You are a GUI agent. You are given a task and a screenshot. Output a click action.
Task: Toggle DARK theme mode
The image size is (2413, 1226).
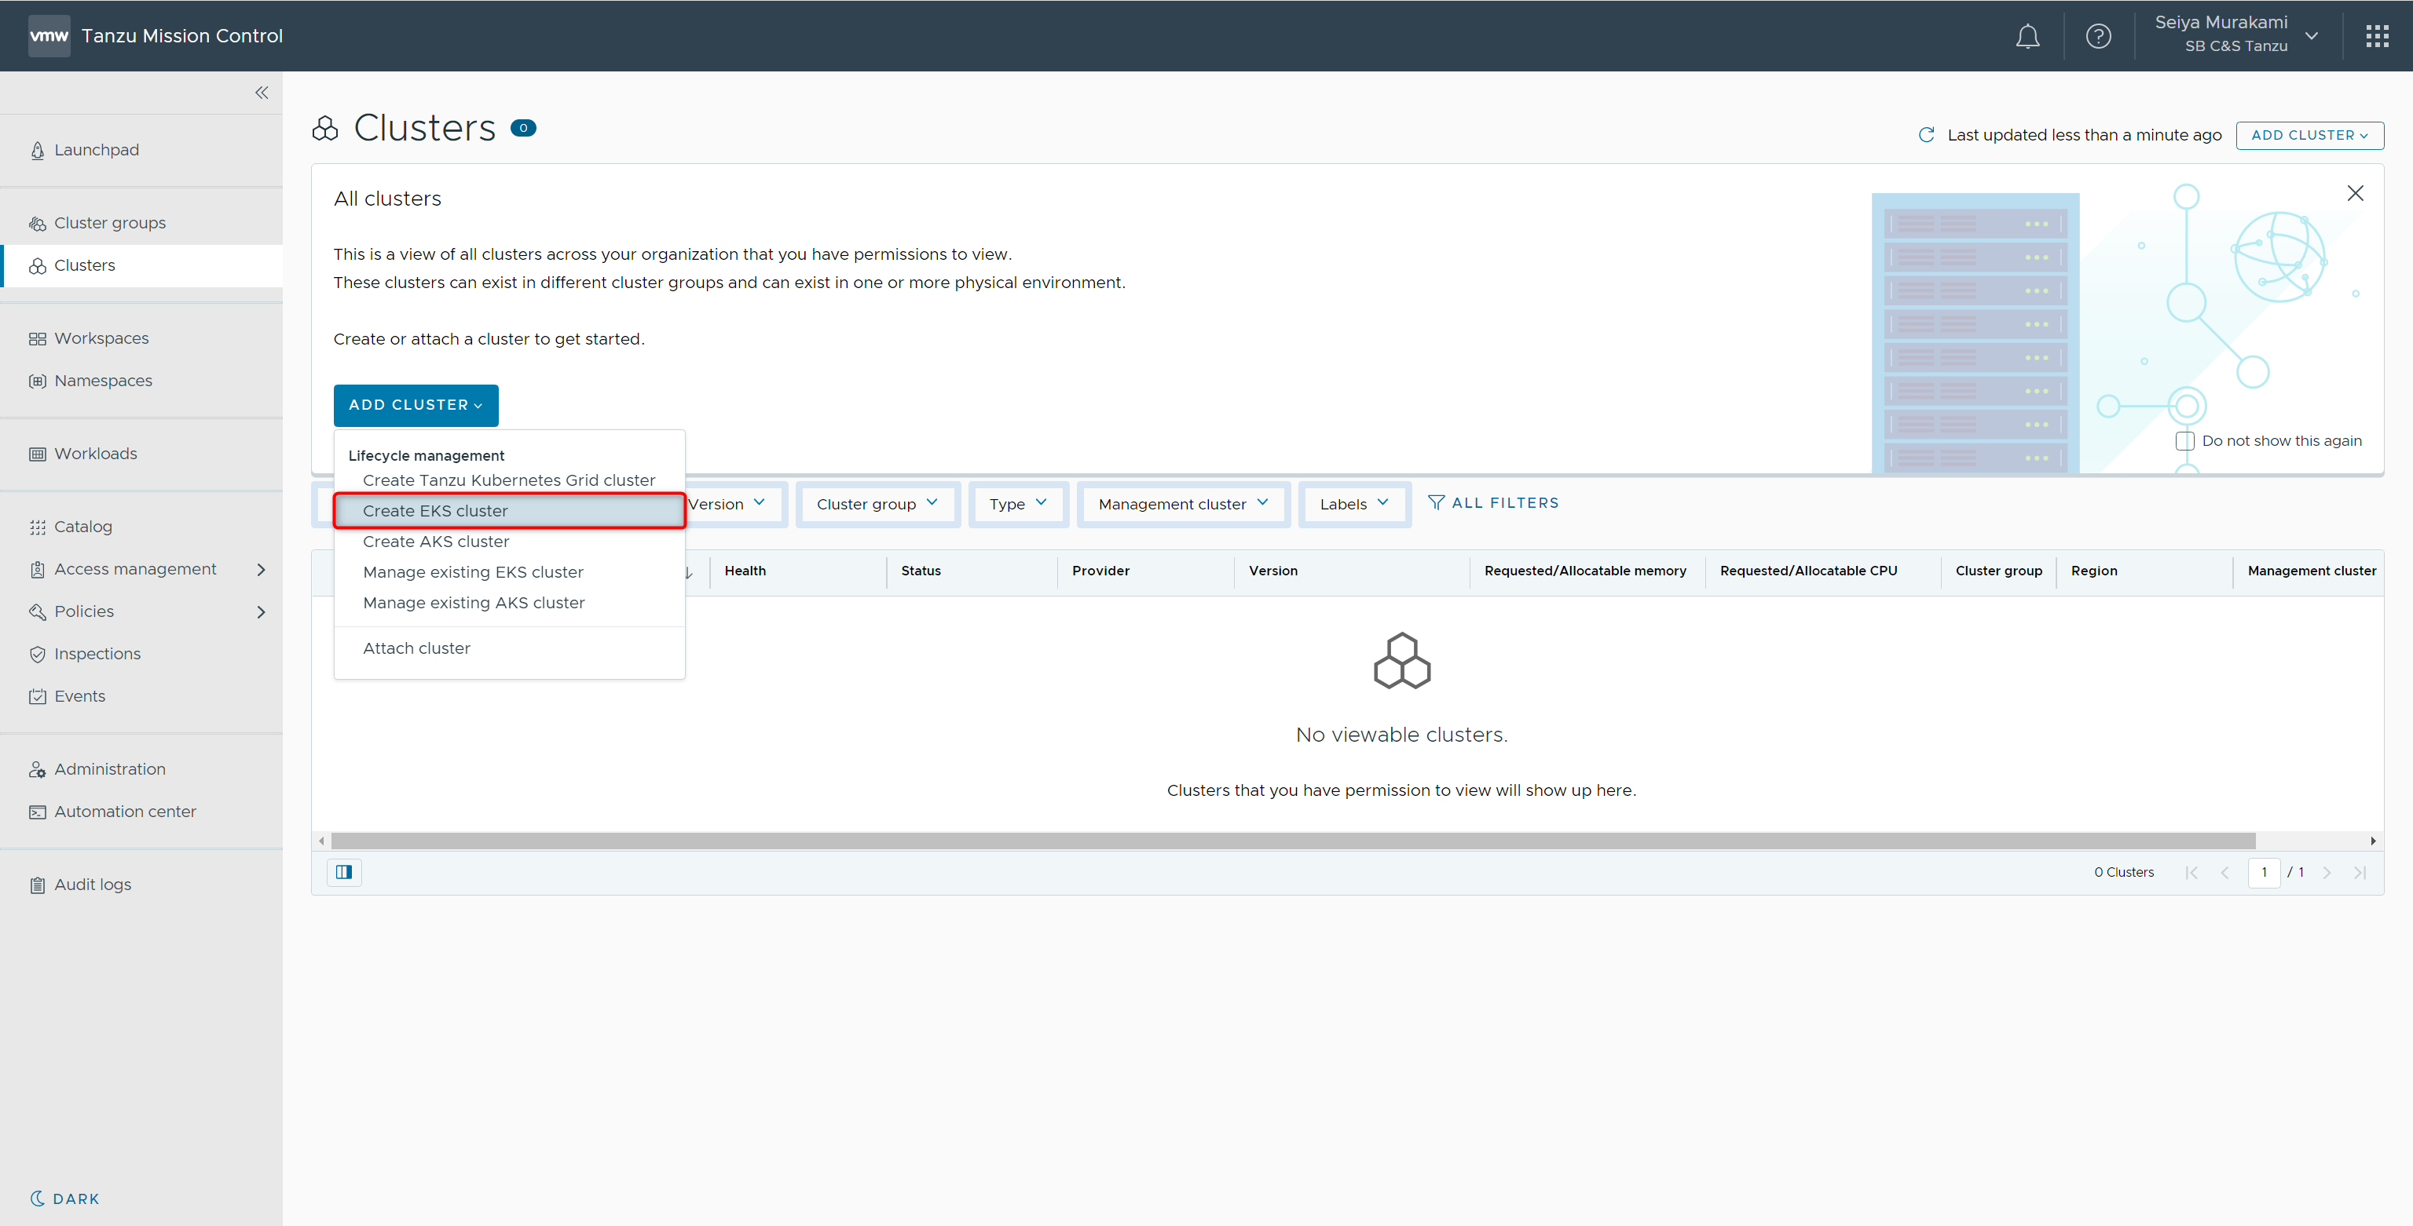coord(64,1199)
